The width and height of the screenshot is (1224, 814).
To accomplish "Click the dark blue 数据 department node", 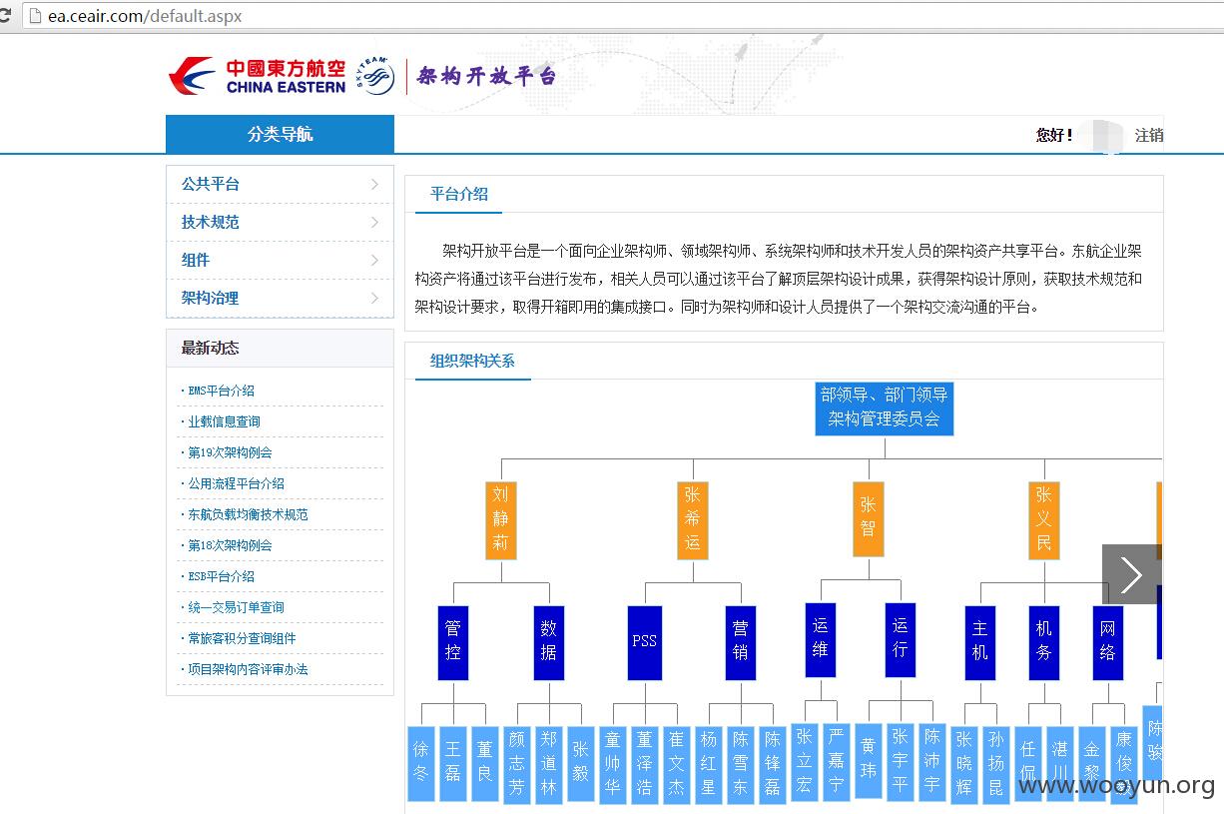I will (x=549, y=642).
